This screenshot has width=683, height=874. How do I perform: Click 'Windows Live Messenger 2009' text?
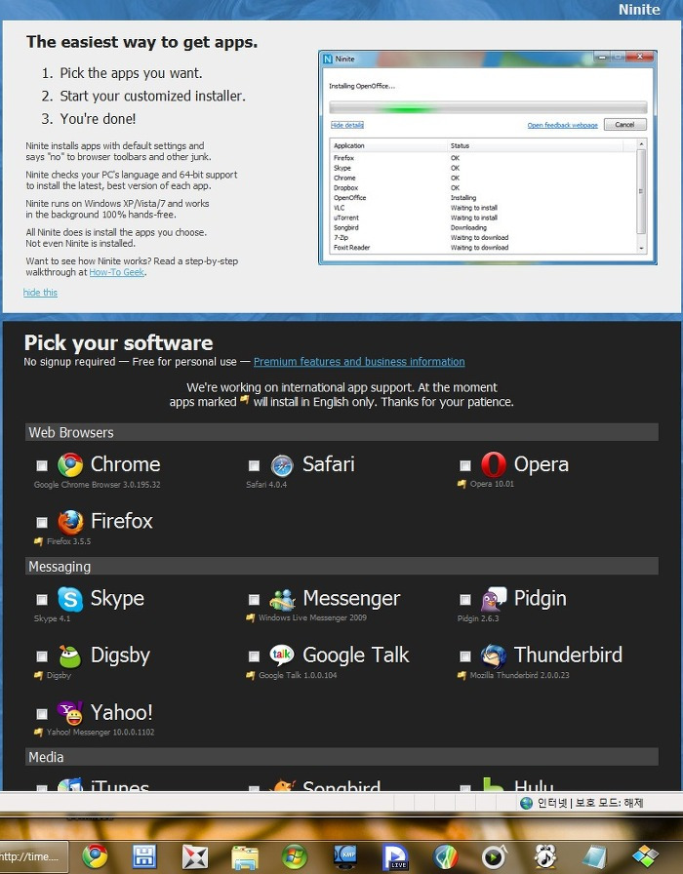tap(312, 617)
